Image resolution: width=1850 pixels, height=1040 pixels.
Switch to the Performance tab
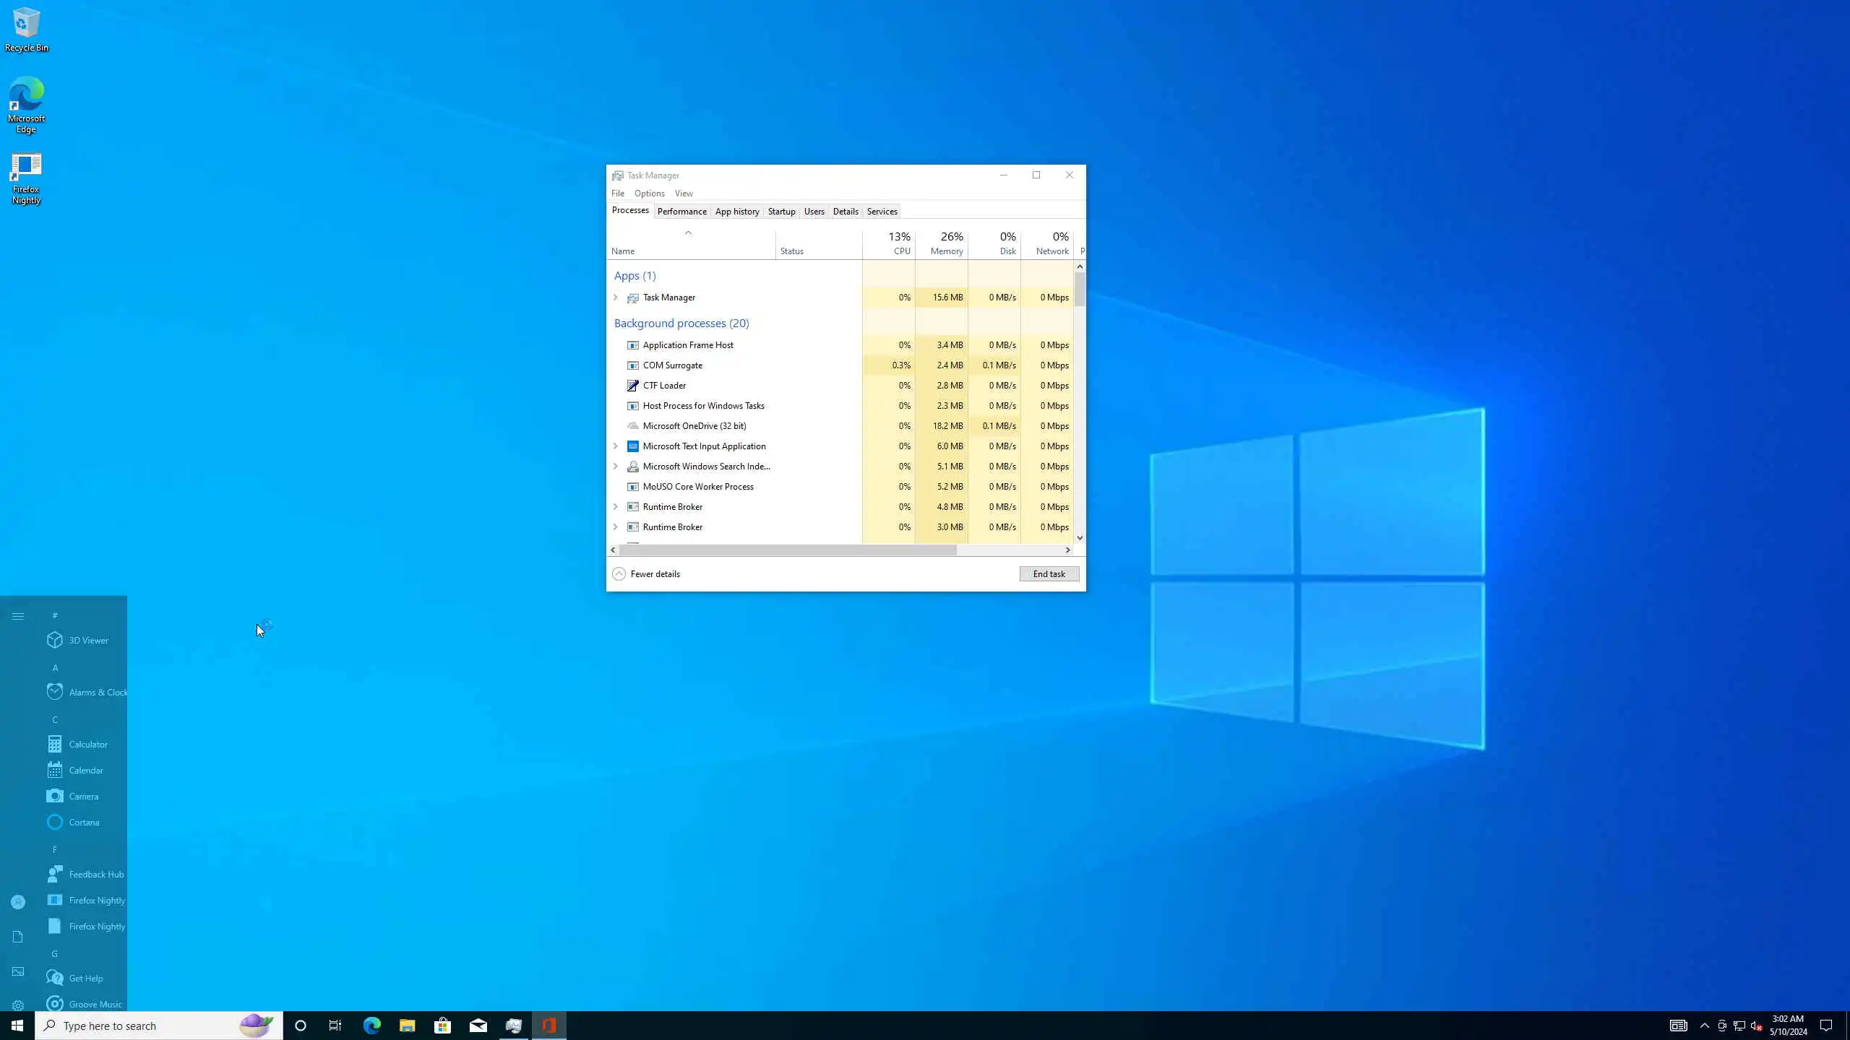click(681, 212)
